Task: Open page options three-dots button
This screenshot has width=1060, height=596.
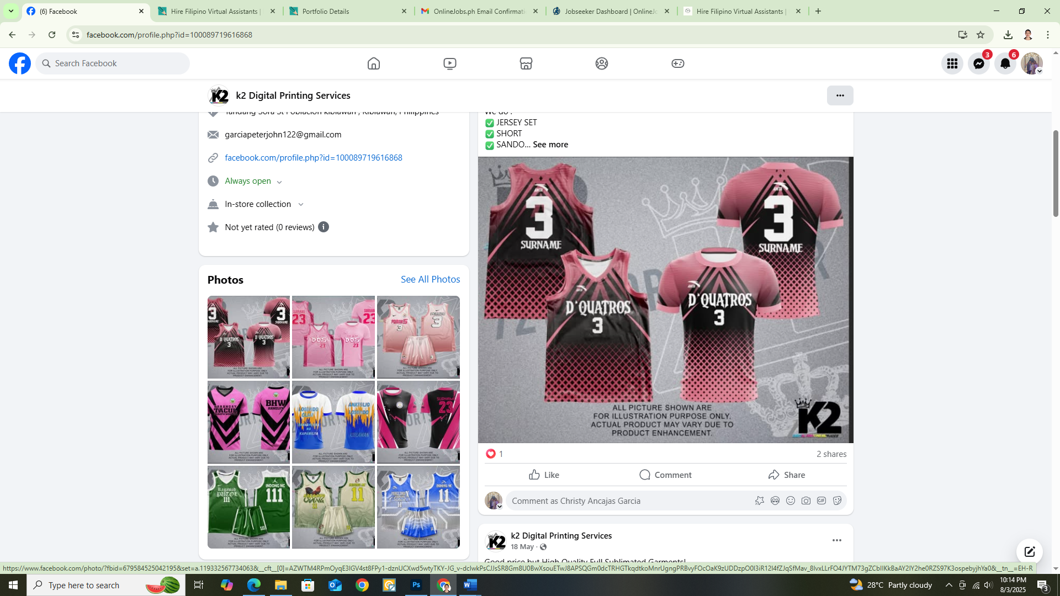Action: tap(840, 95)
